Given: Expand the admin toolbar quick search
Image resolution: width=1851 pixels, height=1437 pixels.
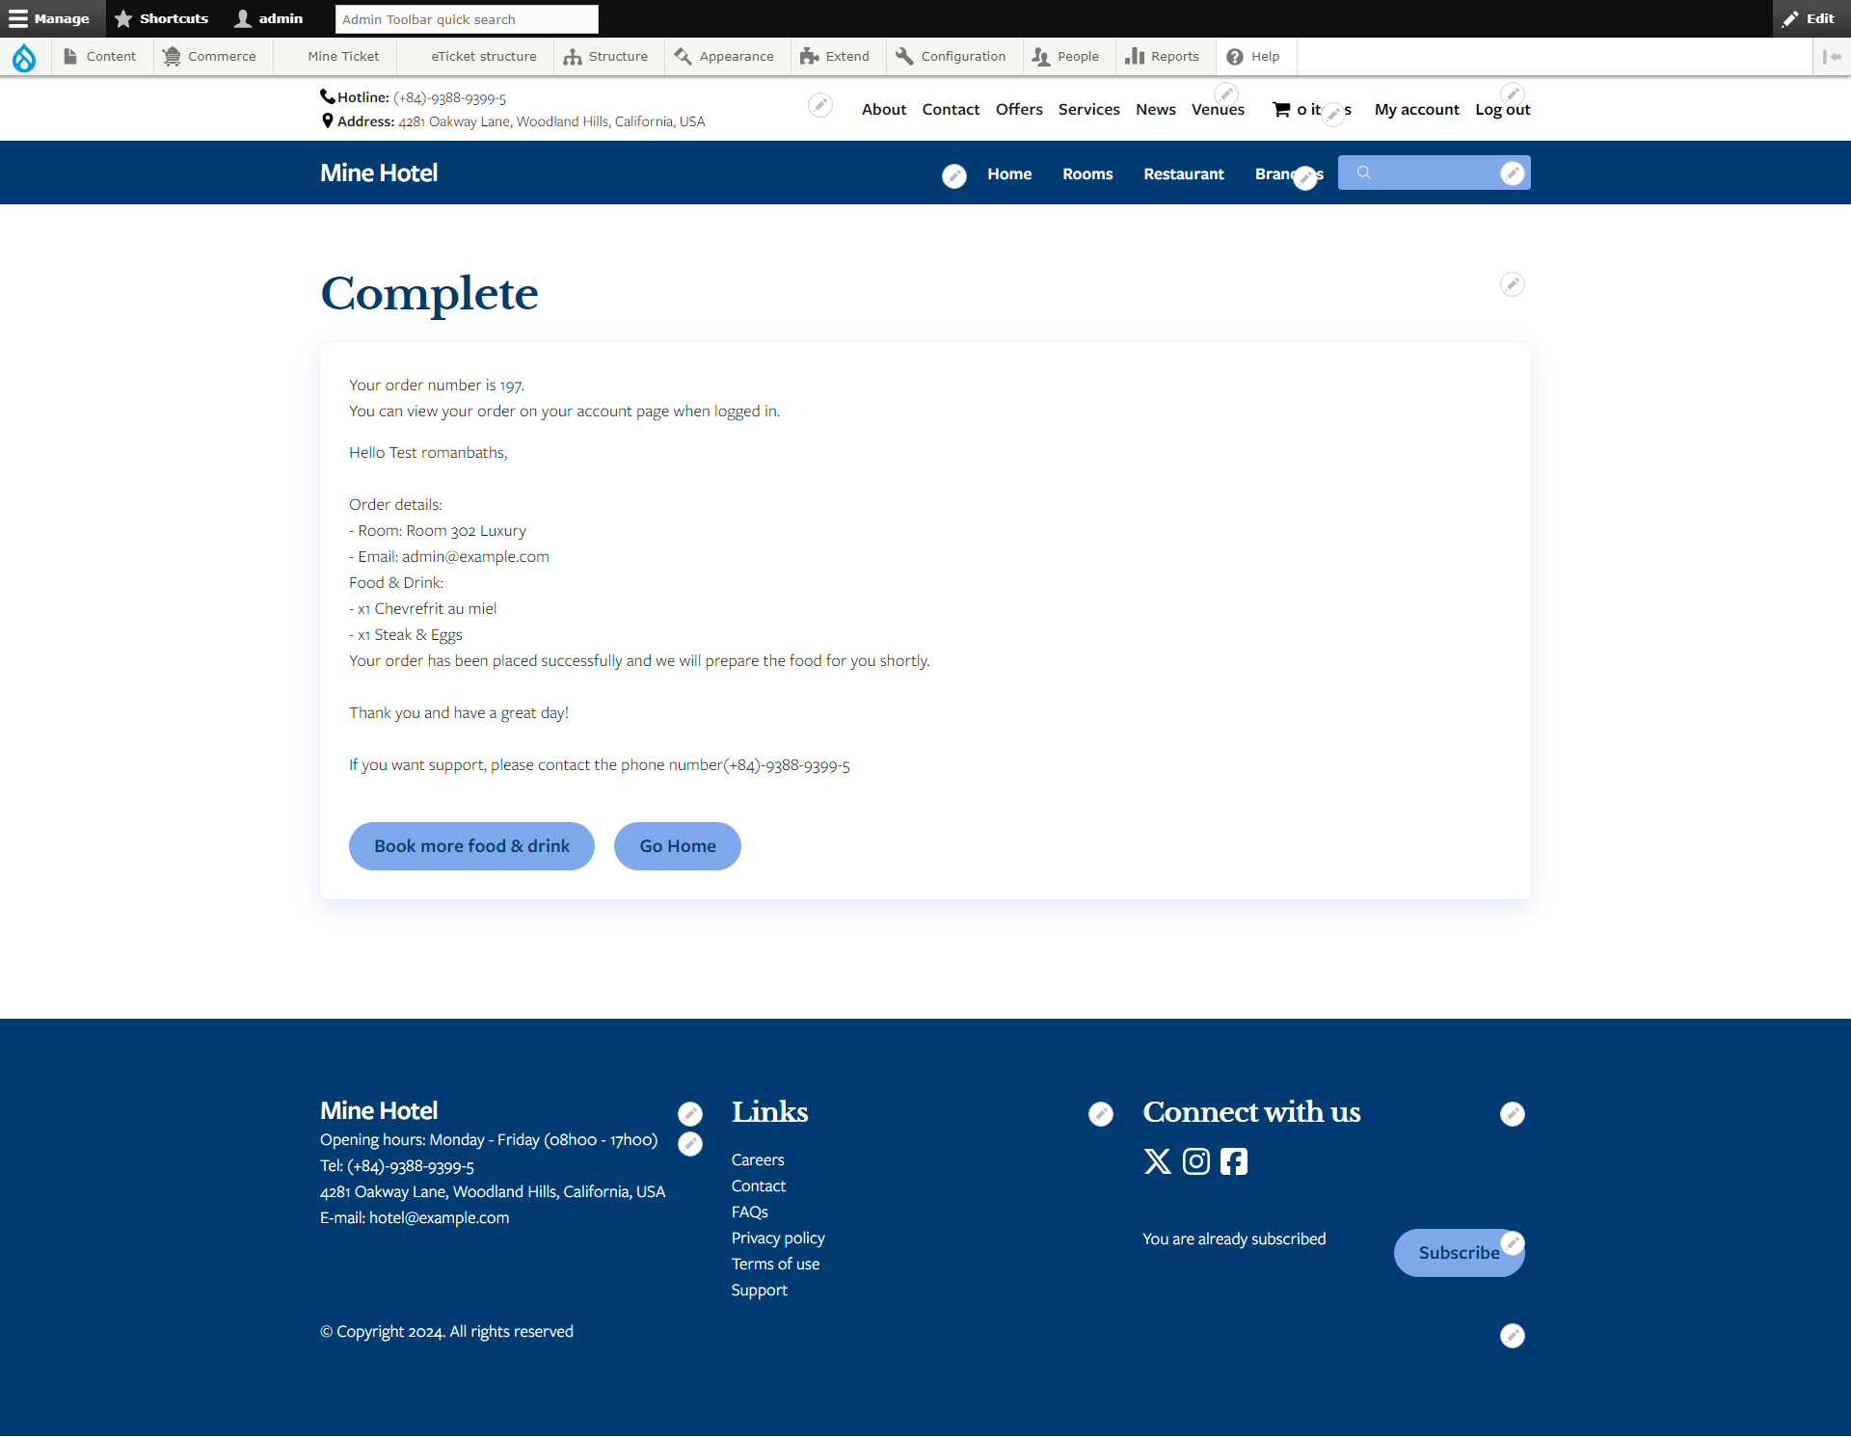Looking at the screenshot, I should click(466, 18).
